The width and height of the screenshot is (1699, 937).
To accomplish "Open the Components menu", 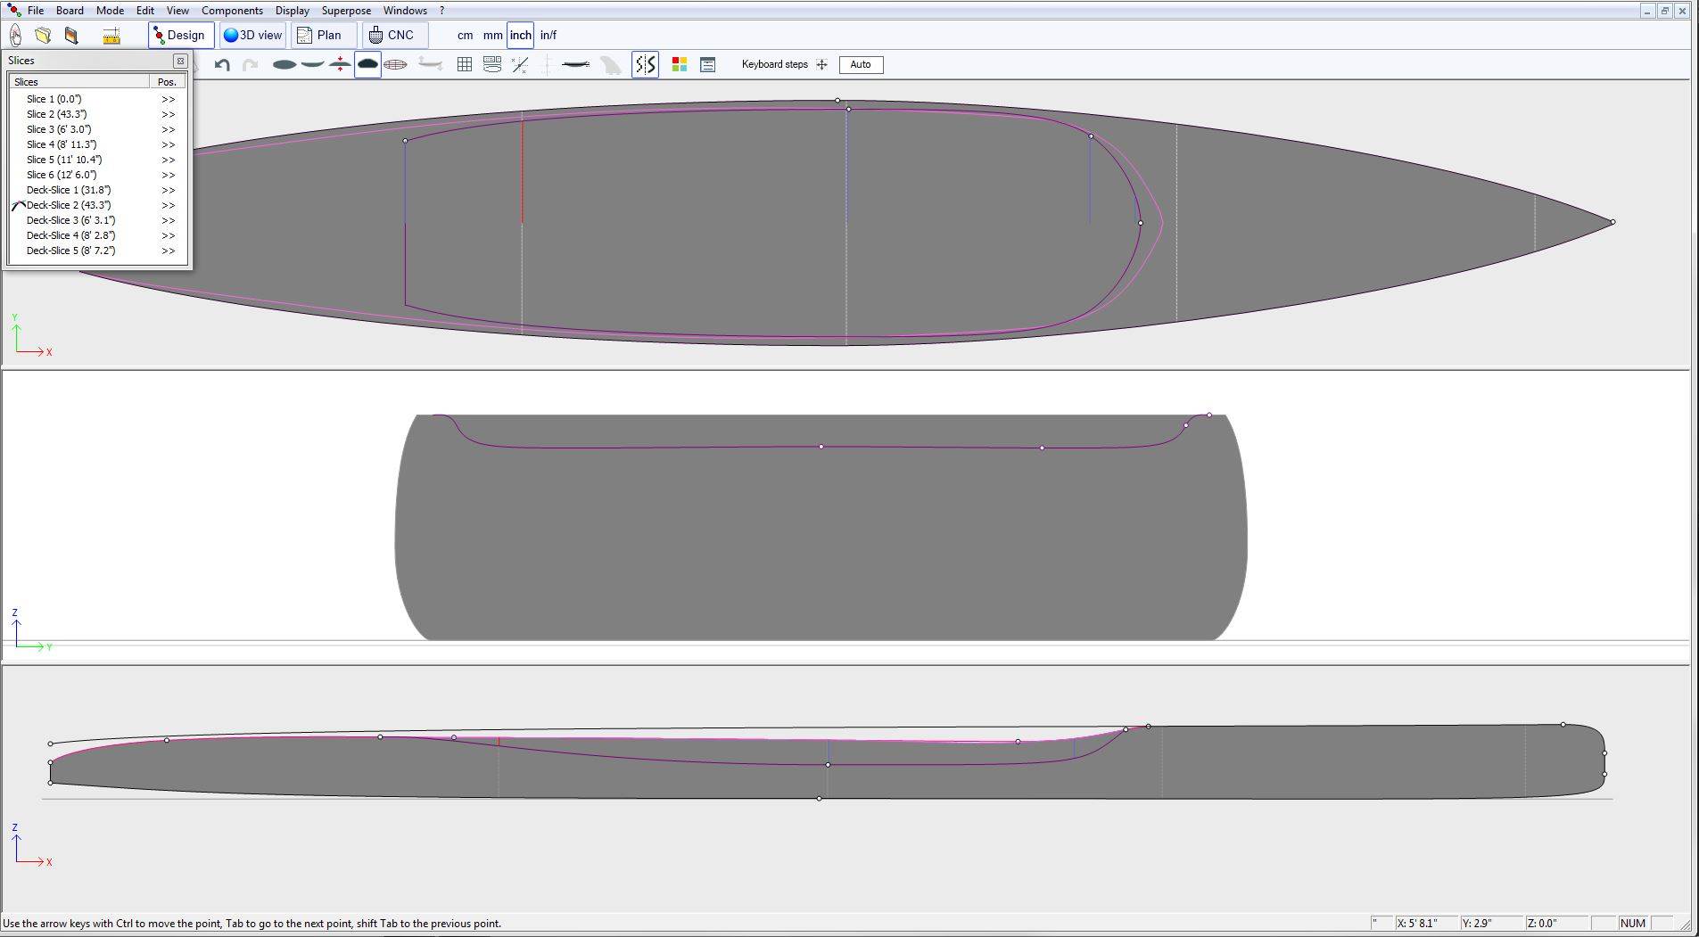I will coord(232,11).
